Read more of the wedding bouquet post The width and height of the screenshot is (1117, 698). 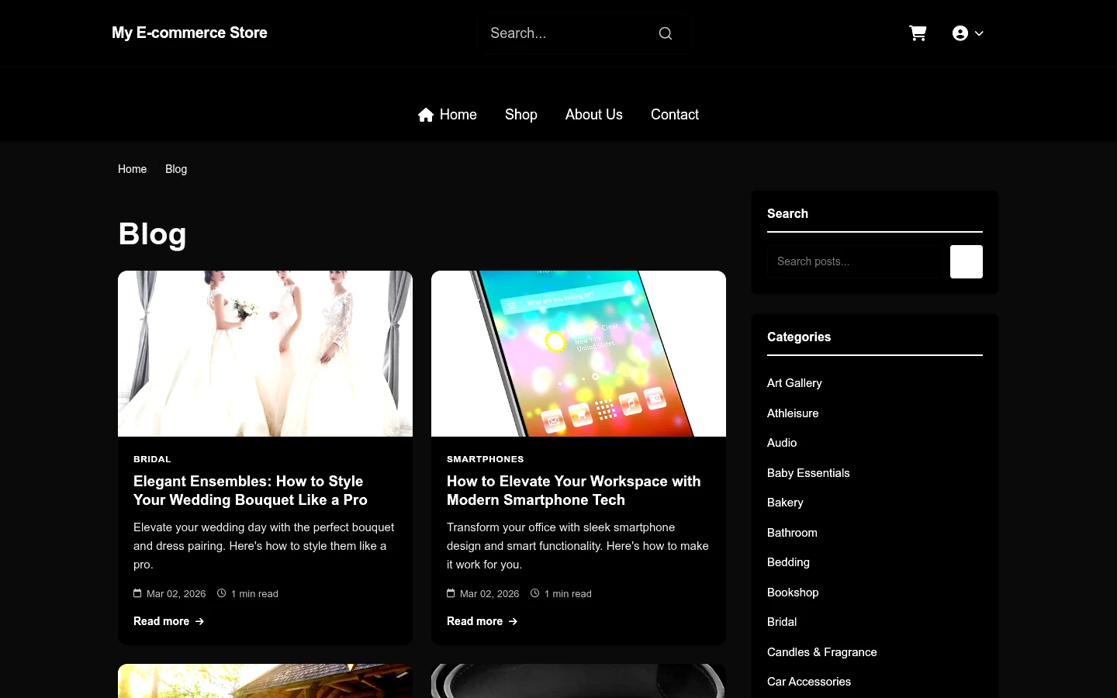click(169, 621)
